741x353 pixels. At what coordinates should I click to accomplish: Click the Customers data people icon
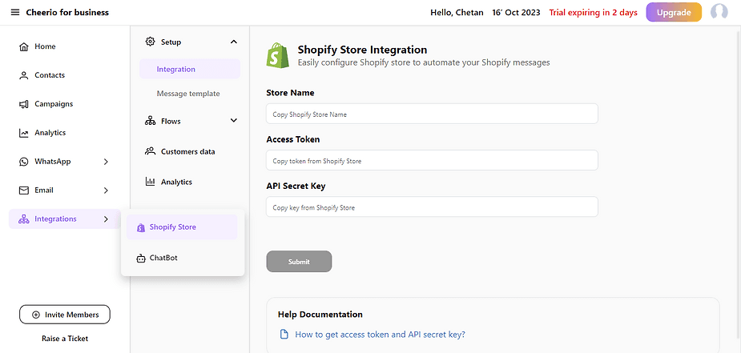pos(150,151)
